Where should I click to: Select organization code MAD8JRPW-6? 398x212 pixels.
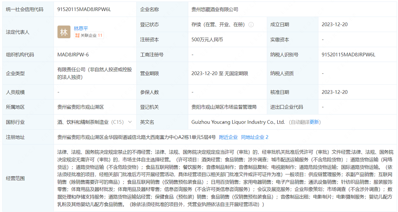(x=73, y=54)
